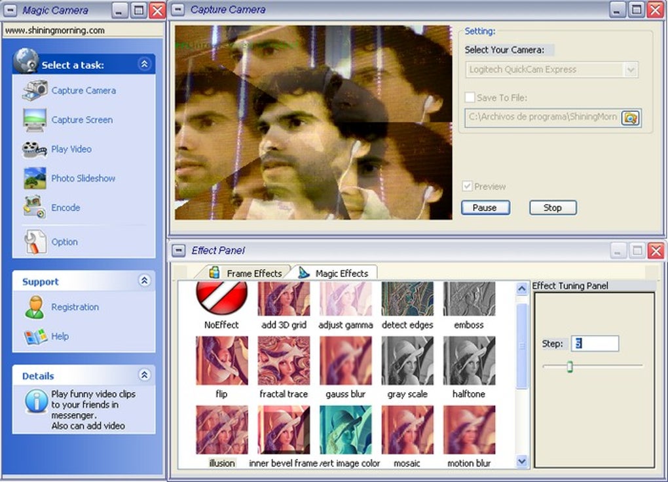Click the Step value input field
This screenshot has width=668, height=482.
point(595,344)
